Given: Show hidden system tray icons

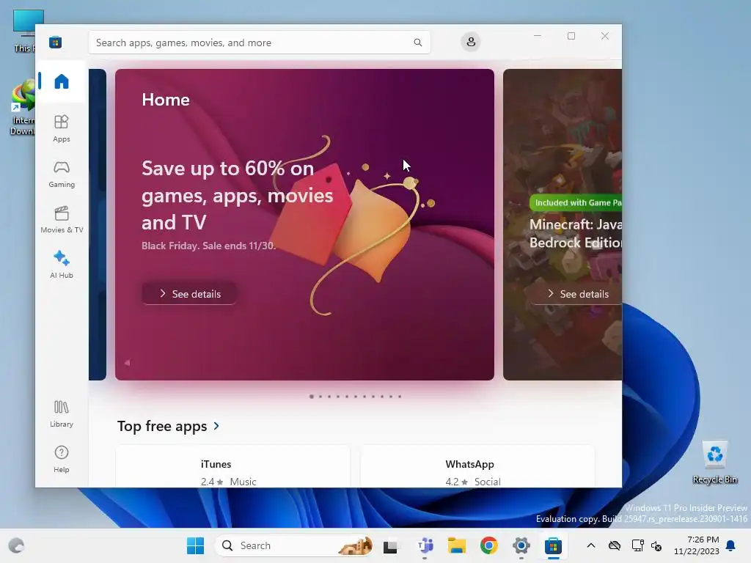Looking at the screenshot, I should pos(591,545).
